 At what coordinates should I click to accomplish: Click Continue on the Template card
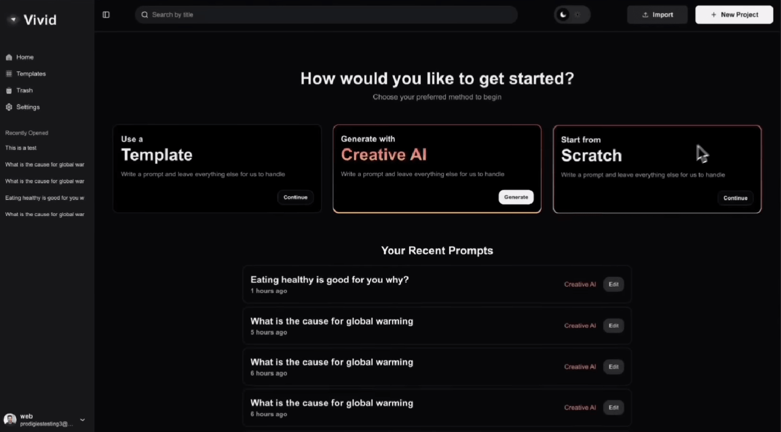click(x=295, y=197)
